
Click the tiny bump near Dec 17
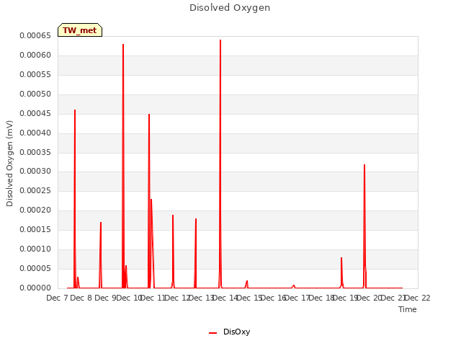294,285
